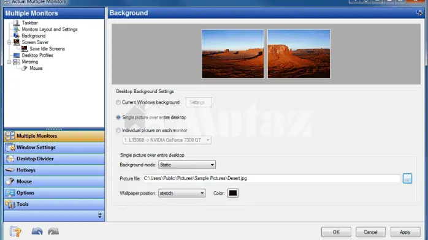
Task: Open the monitor selection dropdown L1930B
Action: coord(167,140)
